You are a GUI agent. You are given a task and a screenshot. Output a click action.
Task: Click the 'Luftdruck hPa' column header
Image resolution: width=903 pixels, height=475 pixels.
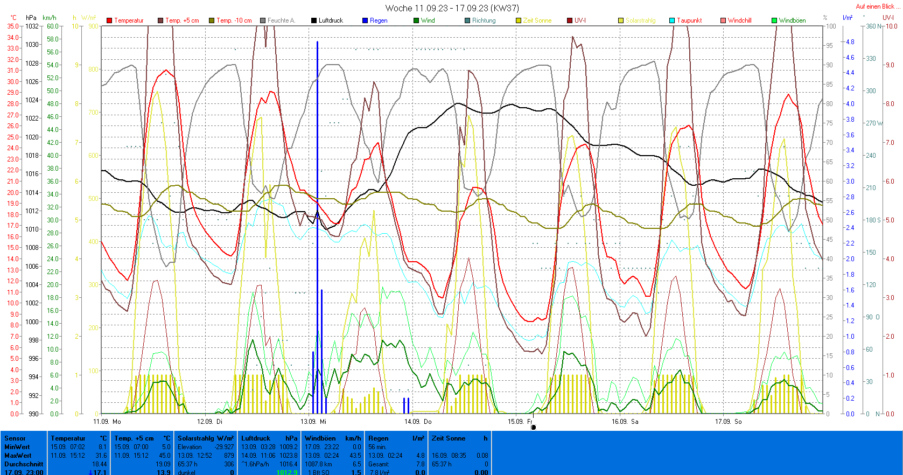[269, 438]
